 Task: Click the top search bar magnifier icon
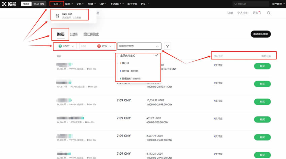(236, 4)
